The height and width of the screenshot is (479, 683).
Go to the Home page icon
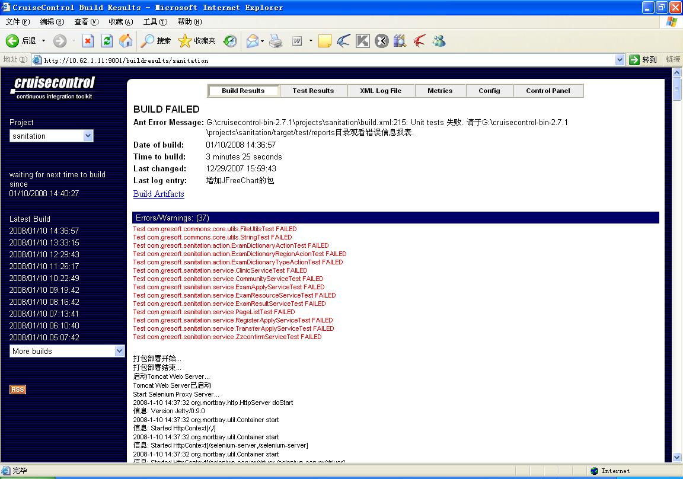126,41
